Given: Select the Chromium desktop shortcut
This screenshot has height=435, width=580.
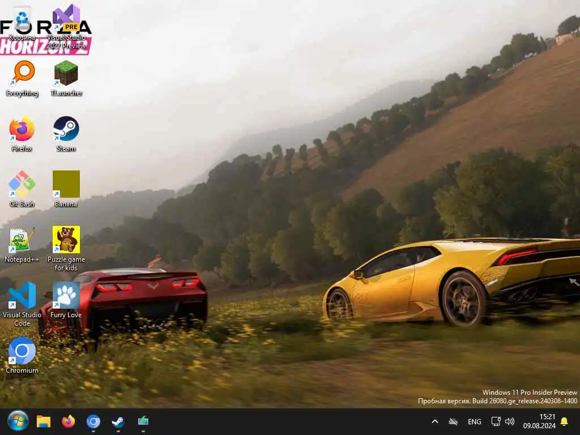Looking at the screenshot, I should [22, 356].
